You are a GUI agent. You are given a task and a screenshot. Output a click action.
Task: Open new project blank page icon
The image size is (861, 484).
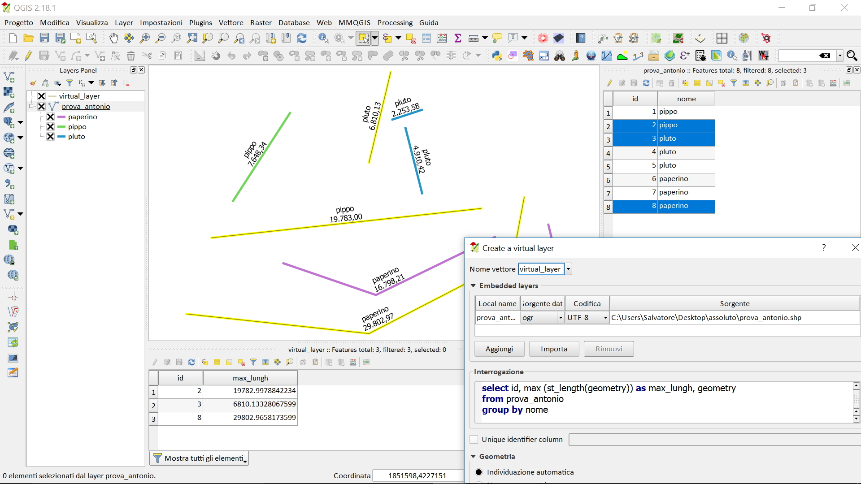tap(13, 38)
